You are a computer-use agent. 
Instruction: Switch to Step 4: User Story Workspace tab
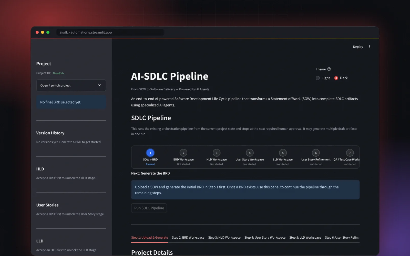(x=265, y=238)
